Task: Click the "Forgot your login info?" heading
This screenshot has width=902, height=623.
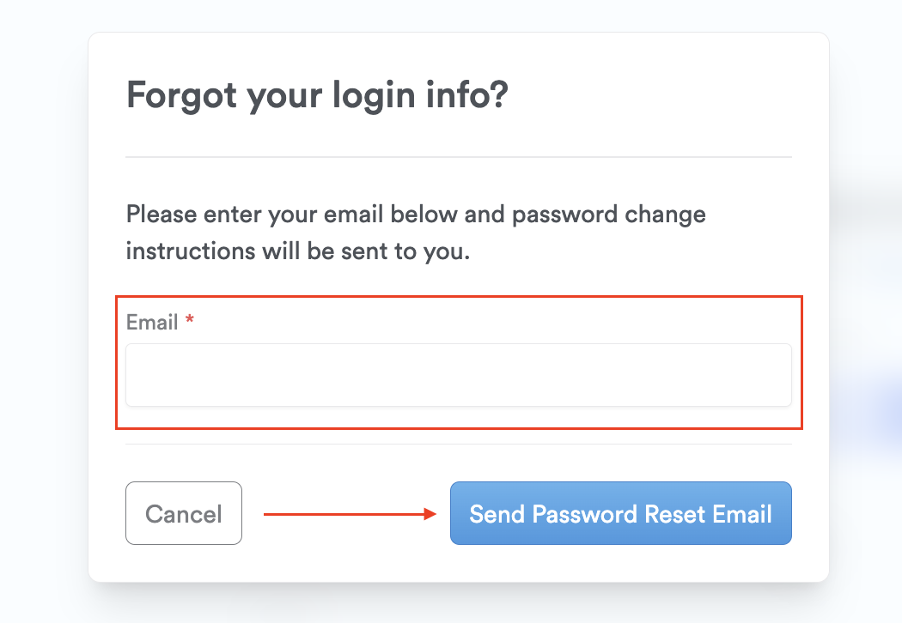Action: 317,95
